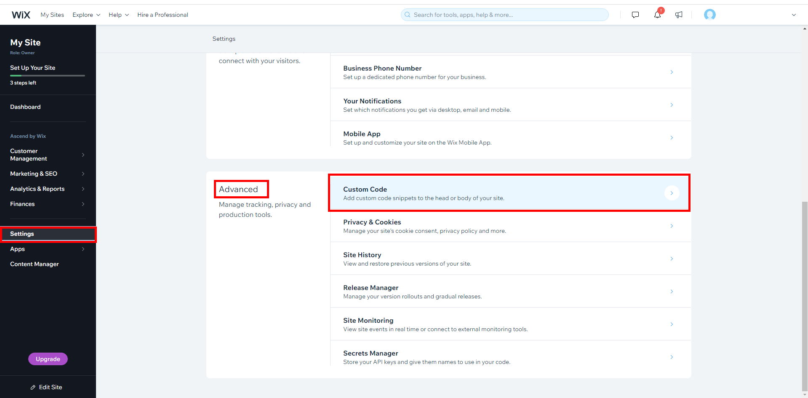Expand Customer Management submenu arrow
The width and height of the screenshot is (808, 398).
[x=83, y=155]
